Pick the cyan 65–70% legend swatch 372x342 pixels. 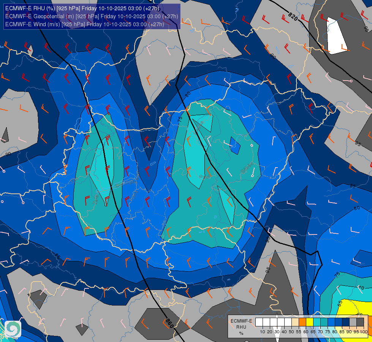317,322
